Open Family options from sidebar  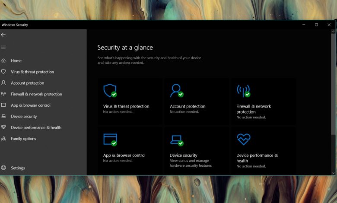point(23,139)
